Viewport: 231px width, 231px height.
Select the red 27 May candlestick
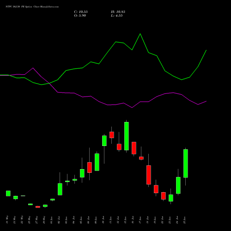[x=38, y=207]
